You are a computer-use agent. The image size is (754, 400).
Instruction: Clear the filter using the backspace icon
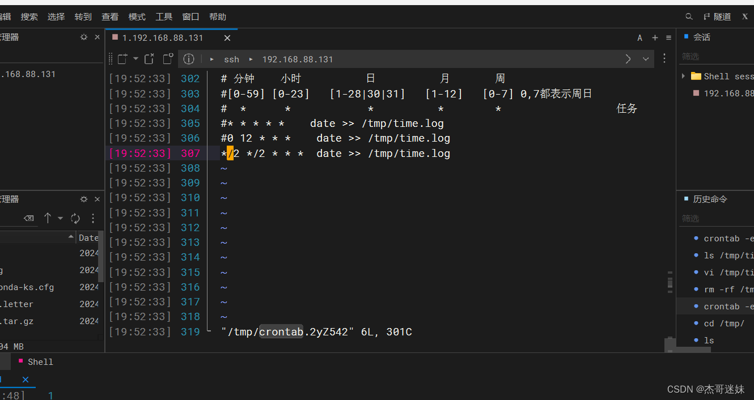point(28,218)
